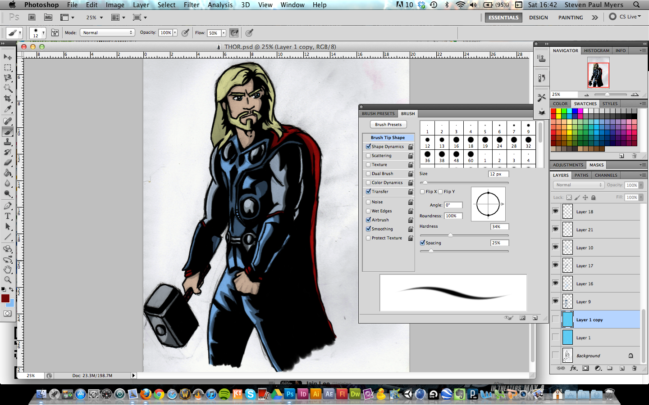Viewport: 649px width, 405px height.
Task: Select the Dodge tool
Action: 8,194
